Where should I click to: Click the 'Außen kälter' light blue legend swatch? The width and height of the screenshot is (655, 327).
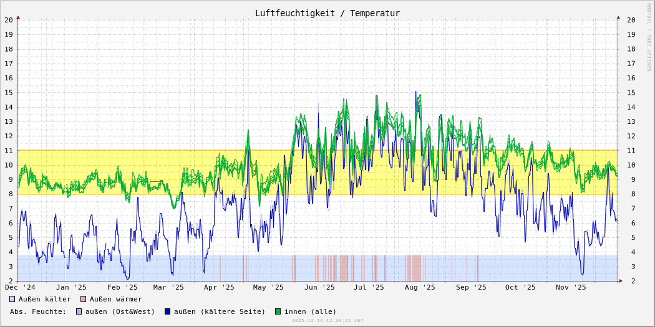pyautogui.click(x=12, y=299)
